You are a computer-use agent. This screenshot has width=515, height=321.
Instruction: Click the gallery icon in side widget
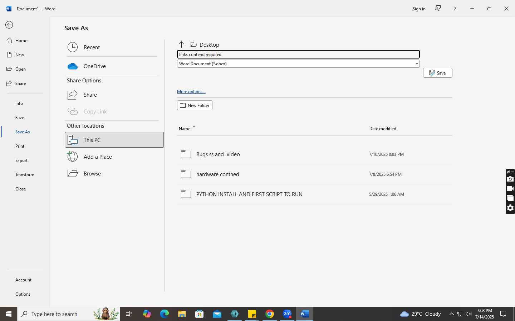[510, 198]
